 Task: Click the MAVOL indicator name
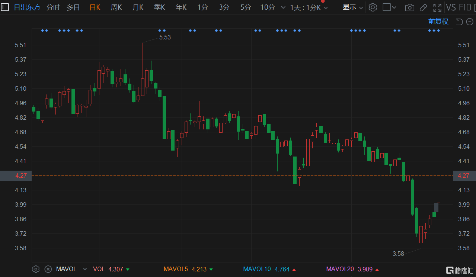click(66, 269)
